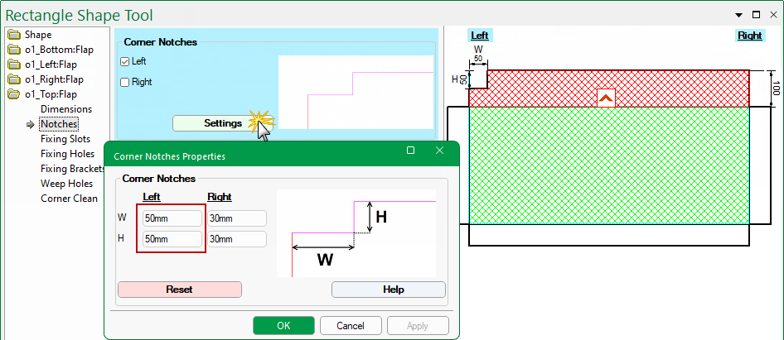This screenshot has height=340, width=784.
Task: Open the Shape folder icon
Action: (14, 35)
